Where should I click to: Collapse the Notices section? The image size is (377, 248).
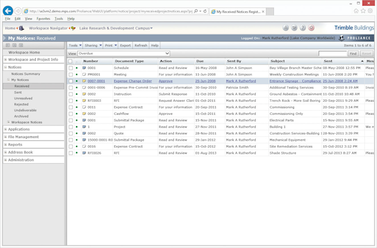[x=6, y=67]
